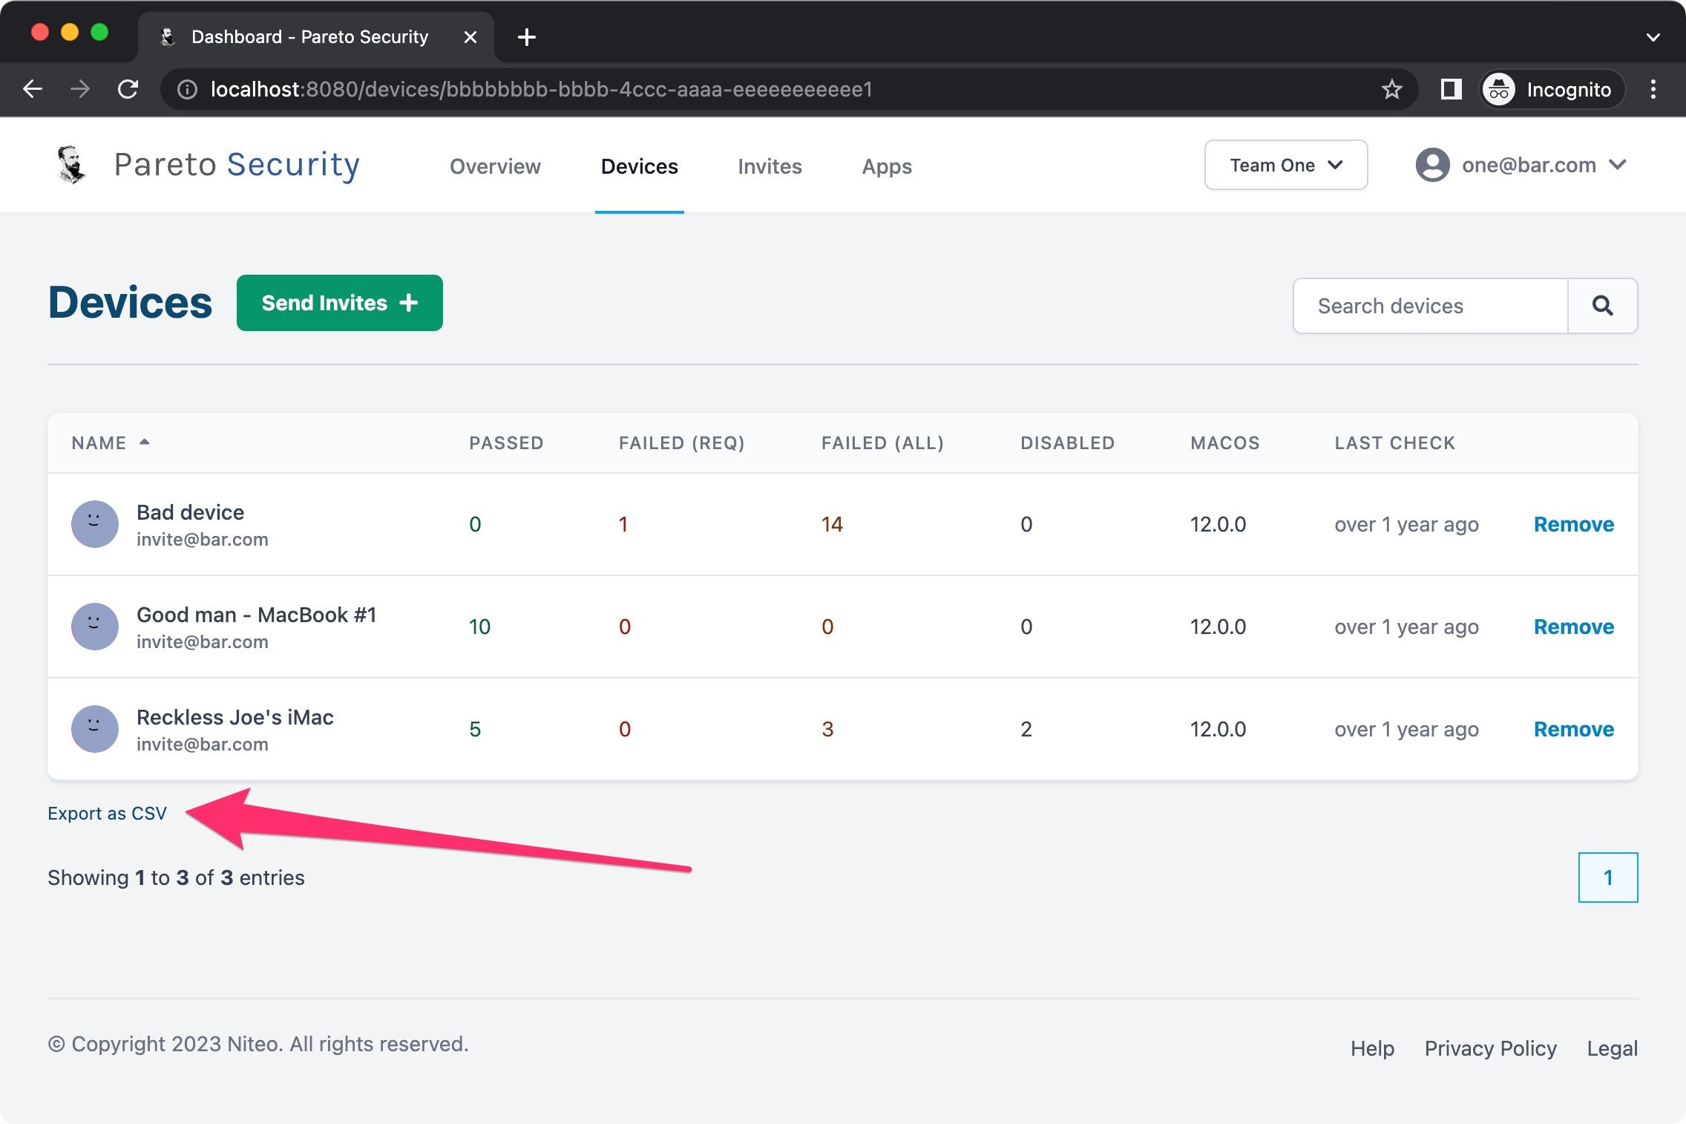Toggle sort arrow on NAME column
Image resolution: width=1686 pixels, height=1124 pixels.
click(x=145, y=442)
